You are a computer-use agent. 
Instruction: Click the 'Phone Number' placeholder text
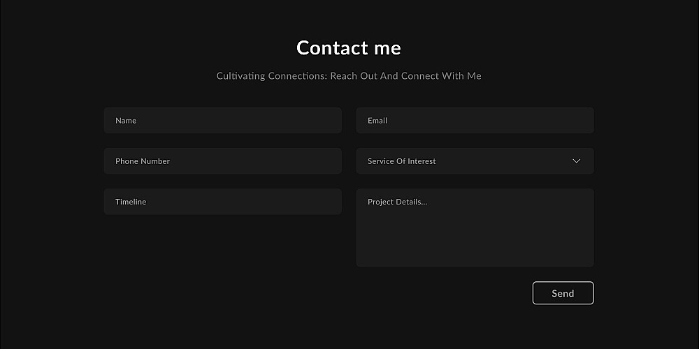coord(143,161)
